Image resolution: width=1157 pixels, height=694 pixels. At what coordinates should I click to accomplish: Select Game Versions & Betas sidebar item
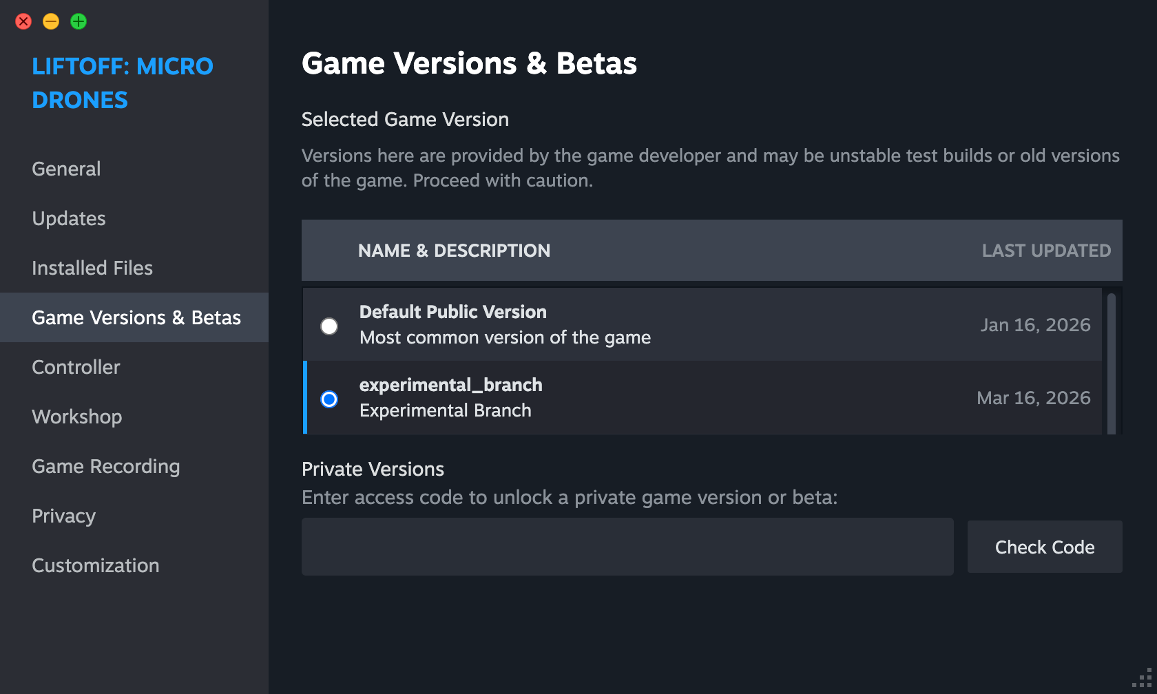(136, 317)
